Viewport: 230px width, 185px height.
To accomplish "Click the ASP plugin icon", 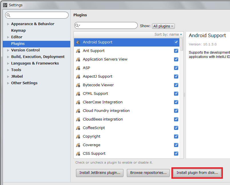I will (x=78, y=68).
